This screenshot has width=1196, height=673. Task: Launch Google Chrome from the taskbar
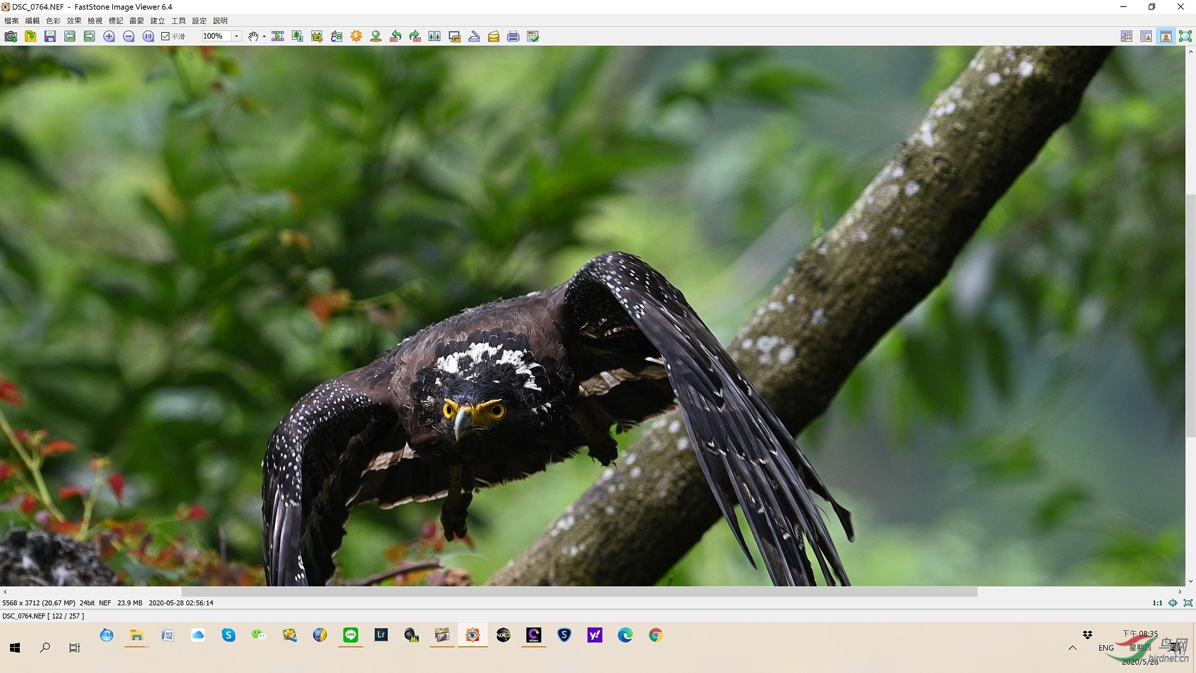[656, 635]
